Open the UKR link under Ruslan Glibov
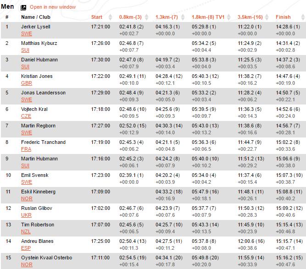The height and width of the screenshot is (269, 306). pyautogui.click(x=26, y=215)
